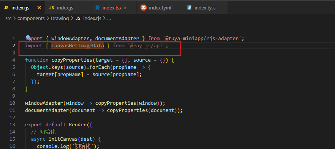This screenshot has width=335, height=149.
Task: Open the index.tyss tab
Action: (x=205, y=8)
